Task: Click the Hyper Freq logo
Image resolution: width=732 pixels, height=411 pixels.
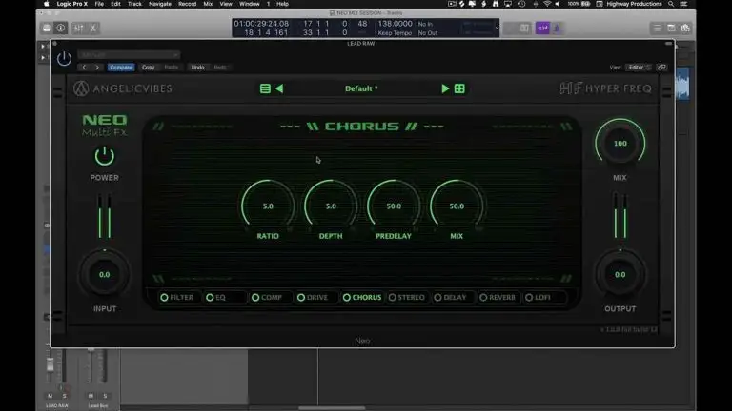Action: tap(605, 88)
